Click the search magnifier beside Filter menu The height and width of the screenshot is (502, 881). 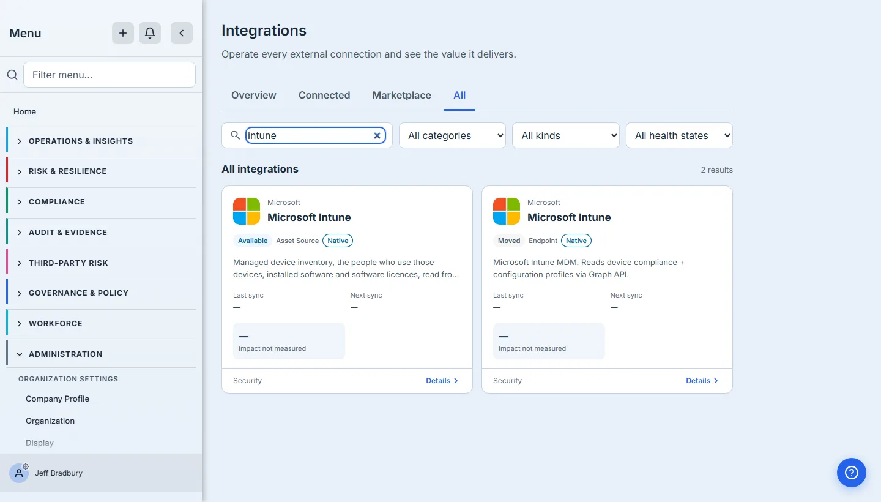pyautogui.click(x=12, y=75)
